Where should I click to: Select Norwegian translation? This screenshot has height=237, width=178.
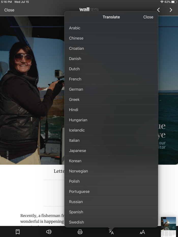coord(111,171)
